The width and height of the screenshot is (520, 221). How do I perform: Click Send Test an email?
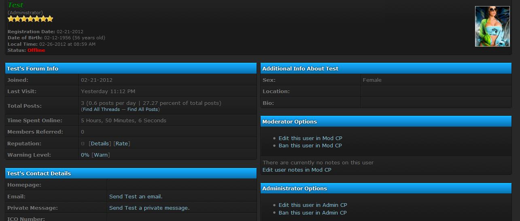coord(136,197)
